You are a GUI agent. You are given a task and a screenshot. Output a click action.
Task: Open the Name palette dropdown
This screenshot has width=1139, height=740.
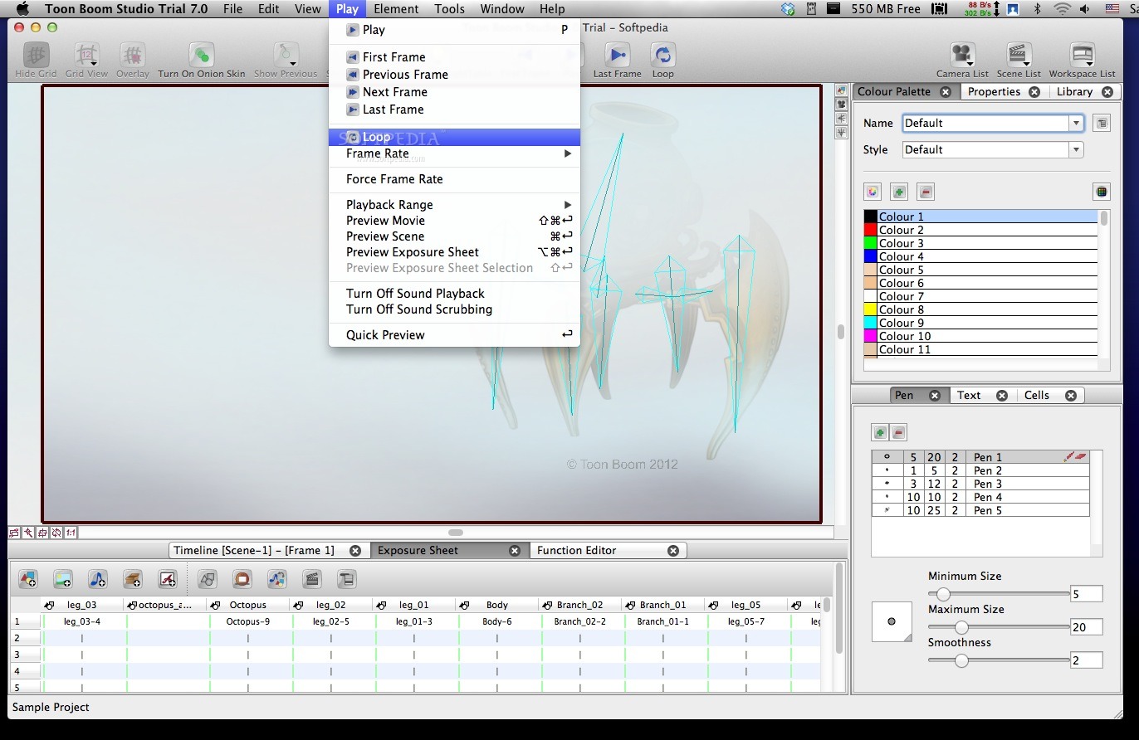pyautogui.click(x=1076, y=123)
